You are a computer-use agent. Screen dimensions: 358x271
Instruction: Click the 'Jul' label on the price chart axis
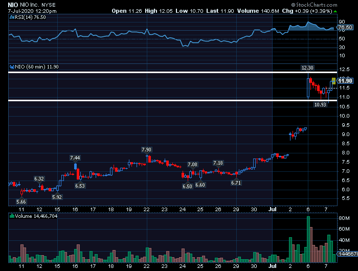pos(273,209)
